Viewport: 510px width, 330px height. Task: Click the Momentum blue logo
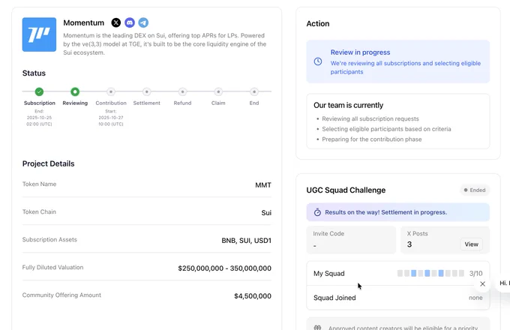(39, 34)
